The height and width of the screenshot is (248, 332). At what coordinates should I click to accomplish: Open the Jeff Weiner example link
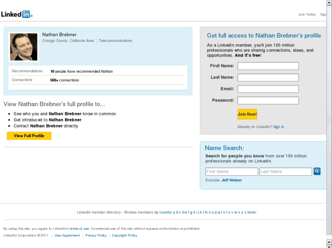click(232, 180)
